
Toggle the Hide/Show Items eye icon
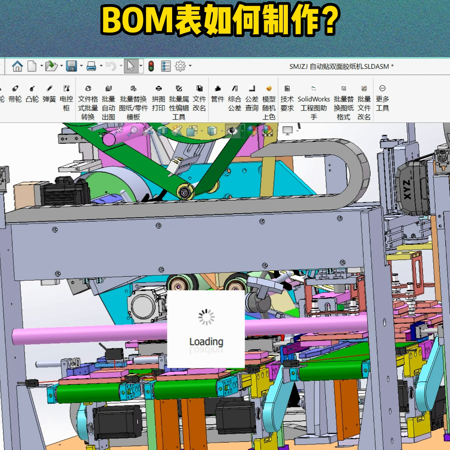[x=232, y=130]
